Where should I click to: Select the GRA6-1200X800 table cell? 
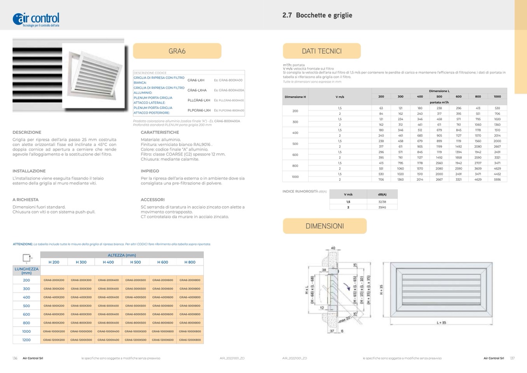(x=190, y=340)
